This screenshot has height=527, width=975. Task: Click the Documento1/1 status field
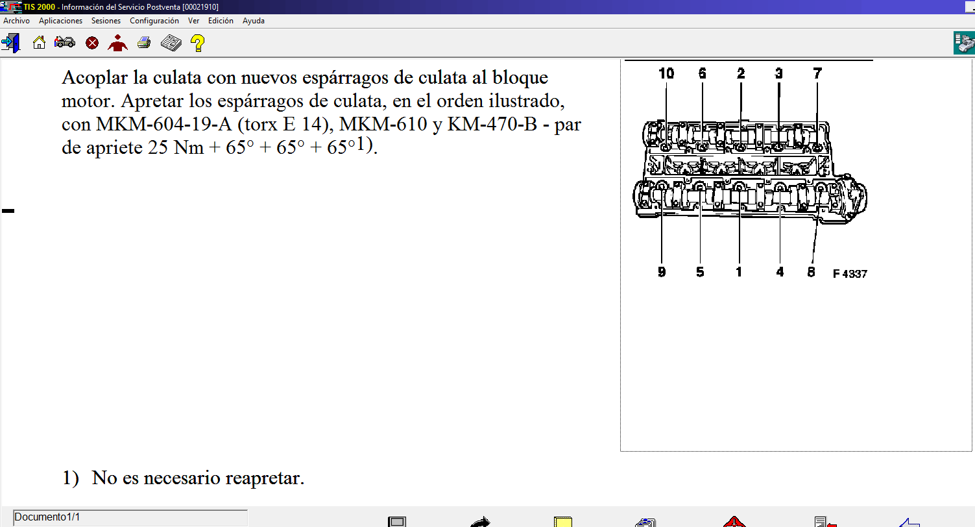130,517
